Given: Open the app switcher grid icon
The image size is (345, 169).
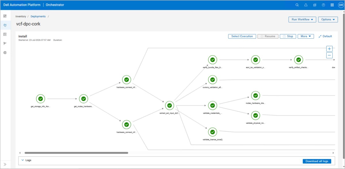Looking at the screenshot, I should (x=332, y=5).
